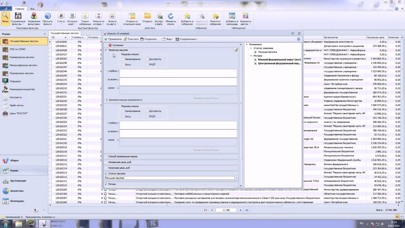Switch to Главная ribbon tab
Viewport: 405px width, 228px height.
(x=20, y=9)
